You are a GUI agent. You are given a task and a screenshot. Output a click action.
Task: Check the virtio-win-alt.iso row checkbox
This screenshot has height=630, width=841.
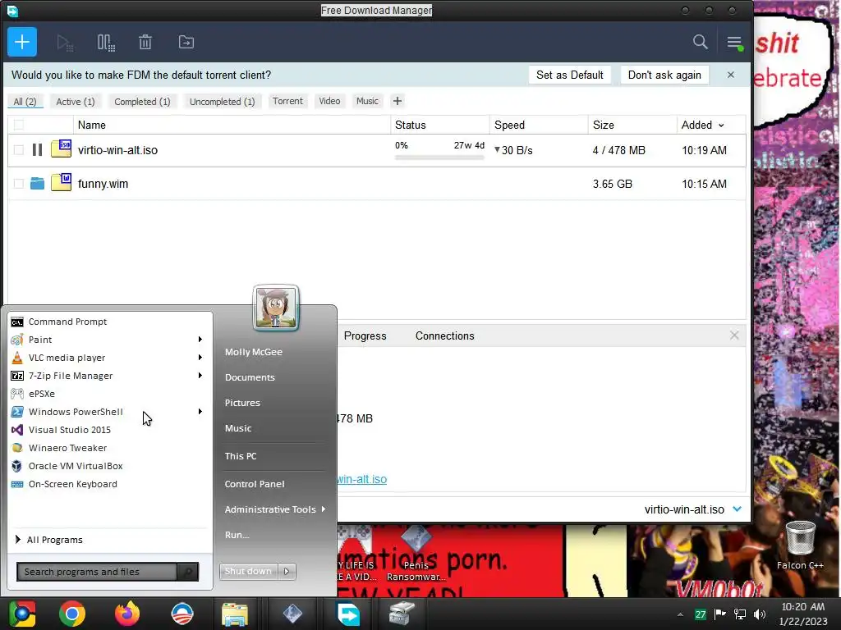point(19,150)
